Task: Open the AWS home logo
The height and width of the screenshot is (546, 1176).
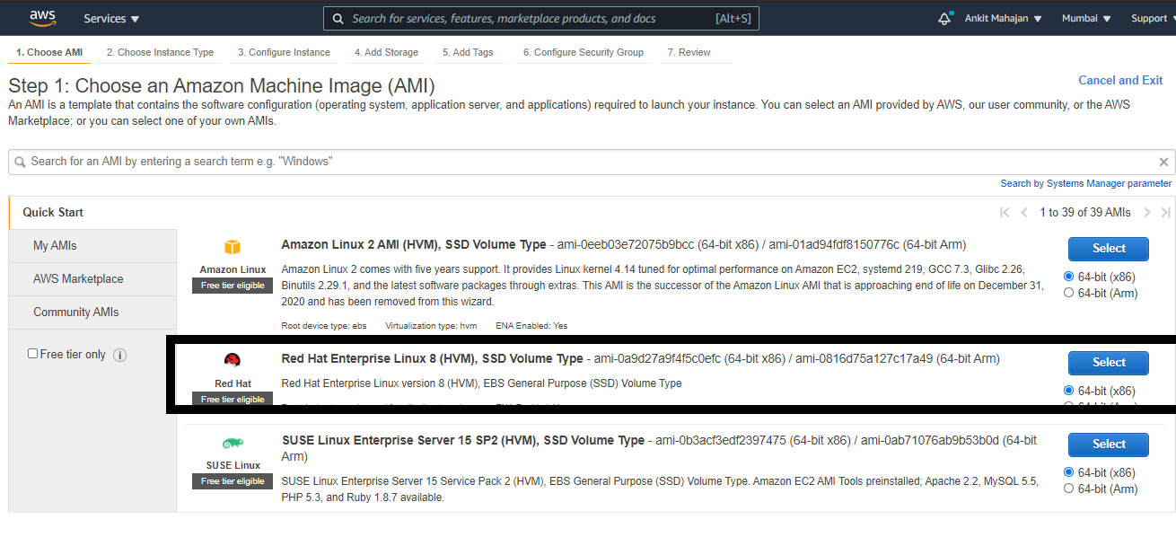Action: (42, 18)
